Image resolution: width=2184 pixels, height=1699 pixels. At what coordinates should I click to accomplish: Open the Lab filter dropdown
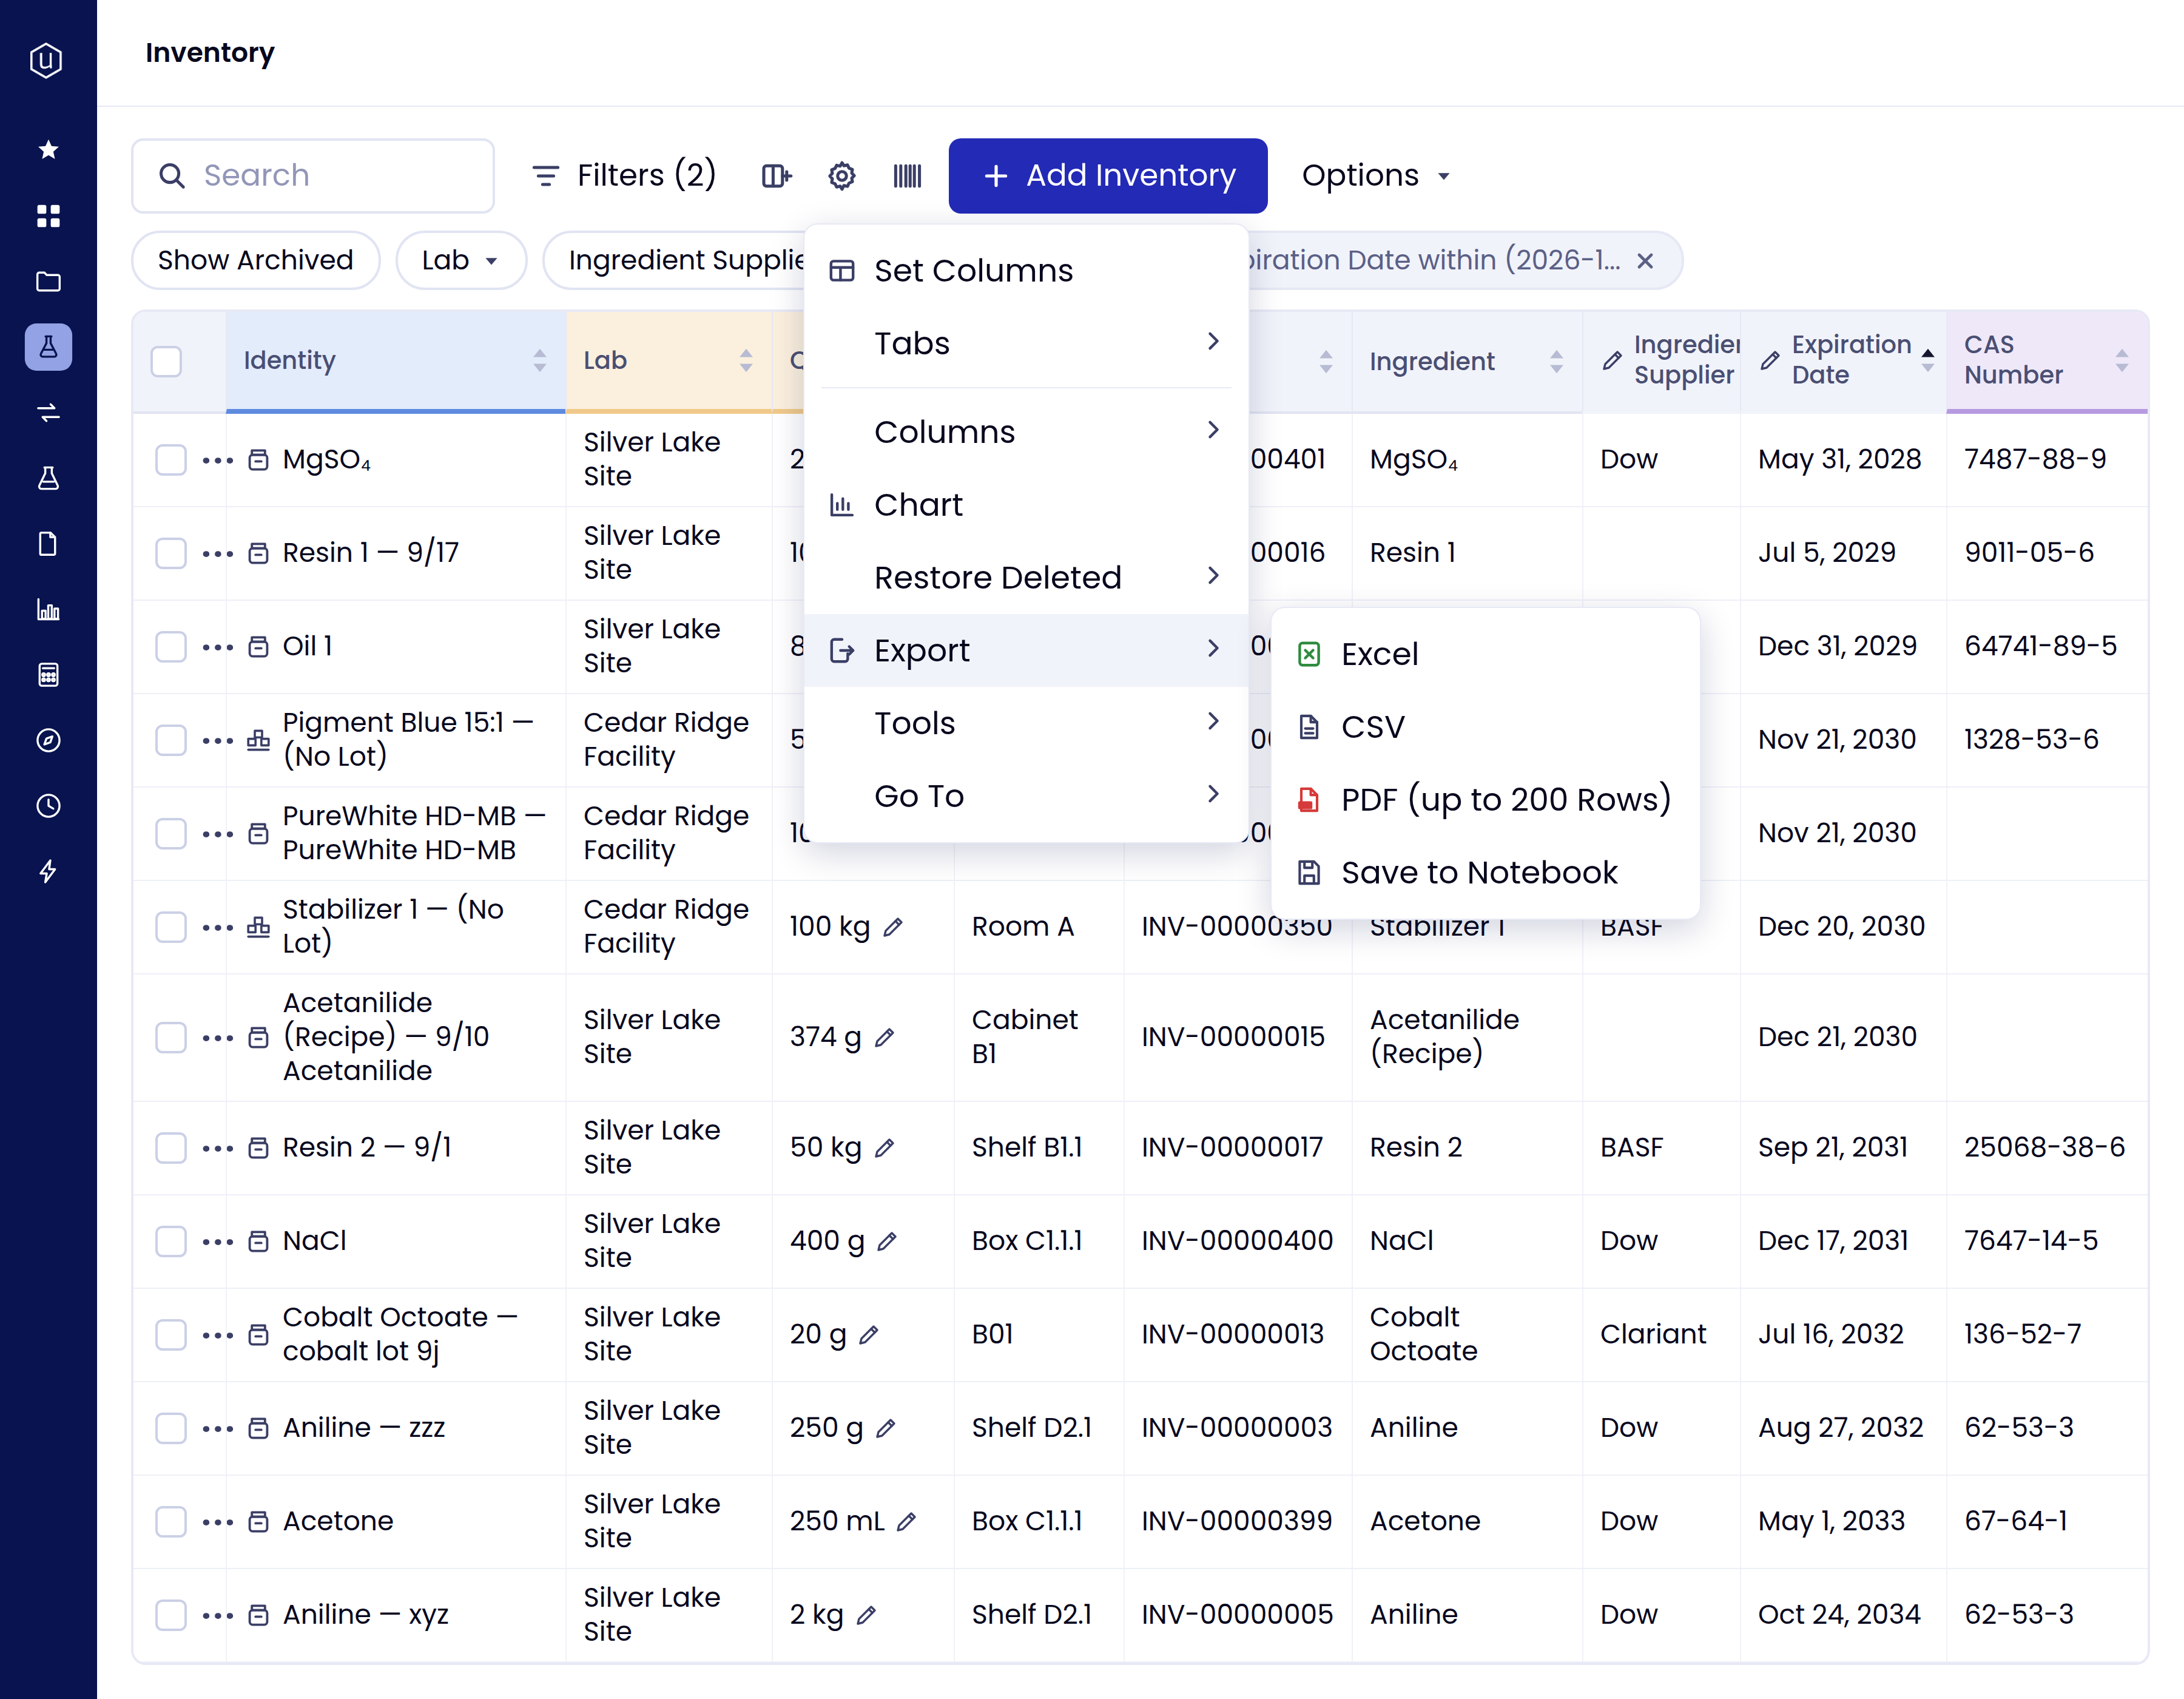[x=460, y=261]
